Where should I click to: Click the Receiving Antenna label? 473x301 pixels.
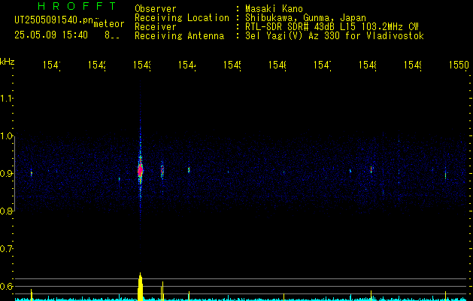[179, 36]
